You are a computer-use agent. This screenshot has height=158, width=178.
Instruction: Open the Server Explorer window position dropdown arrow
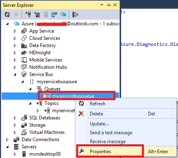[102, 5]
